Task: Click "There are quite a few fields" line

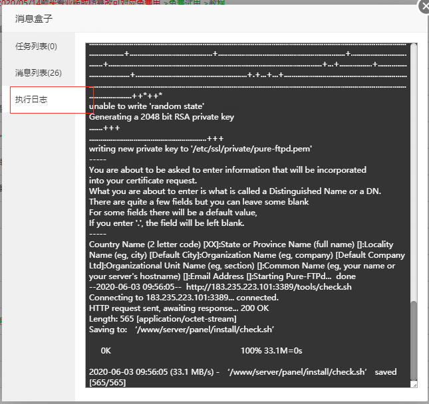Action: click(199, 202)
